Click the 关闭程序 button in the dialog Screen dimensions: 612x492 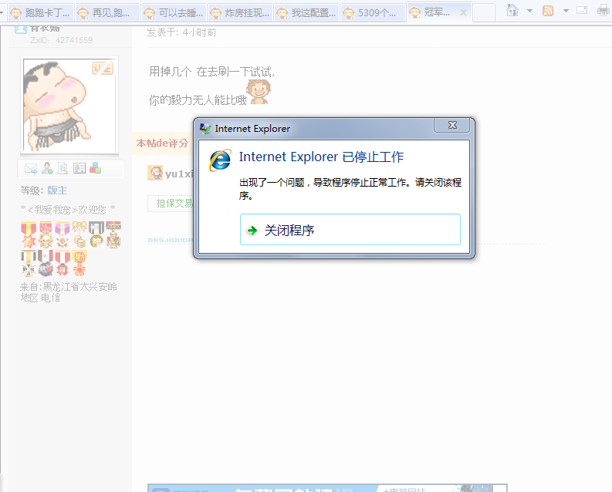(x=350, y=230)
